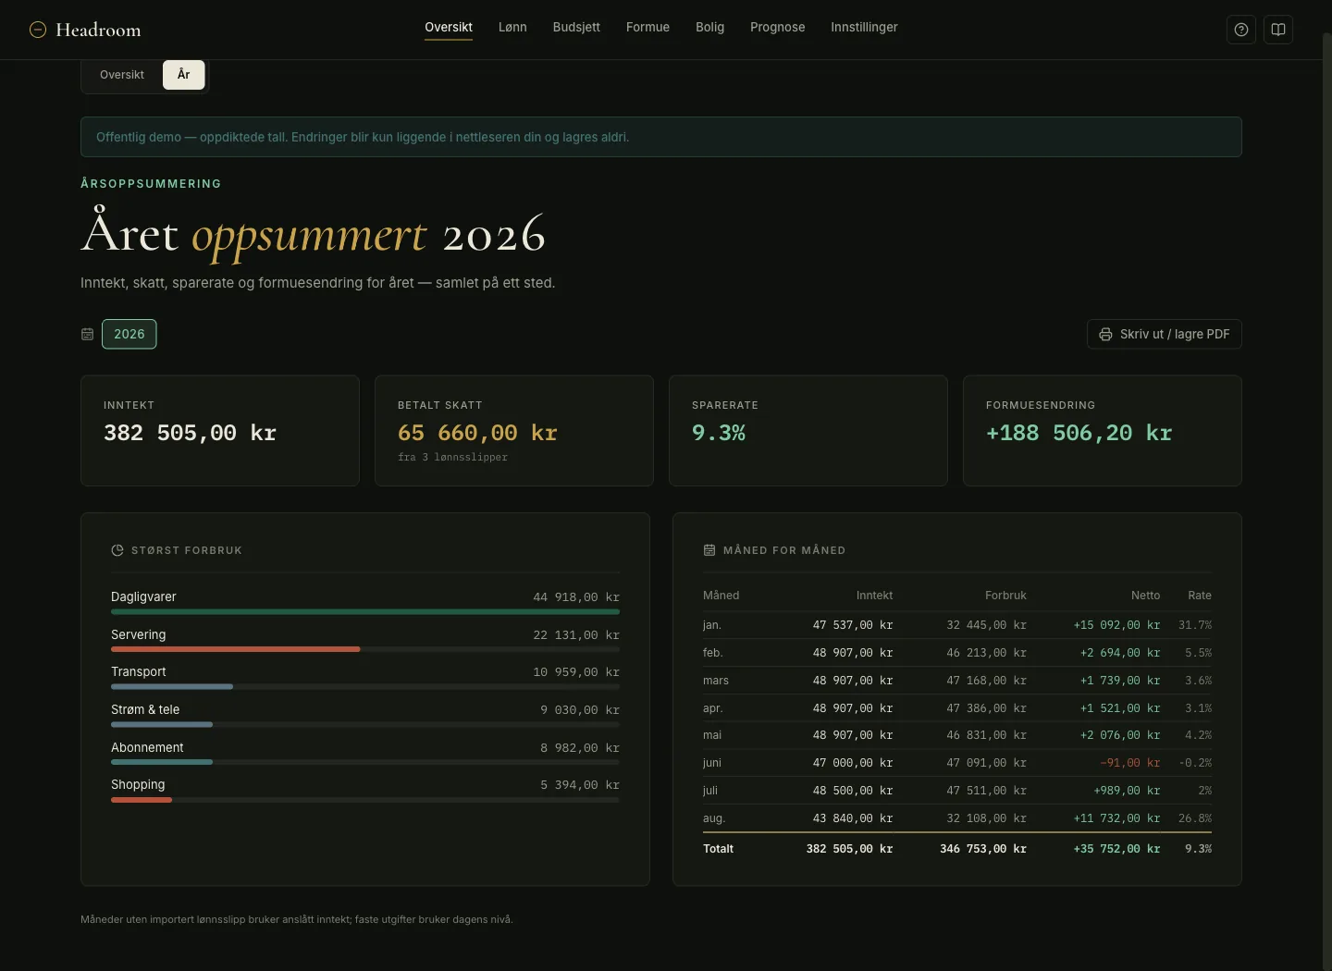Click the Abonnement progress bar
This screenshot has height=971, width=1332.
click(162, 762)
